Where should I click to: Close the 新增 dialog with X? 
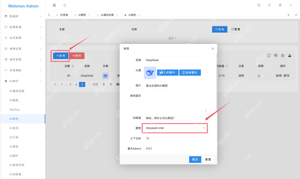(x=213, y=48)
